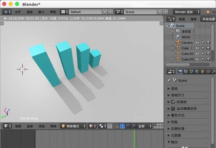Hide Cube.001 in the viewport

pyautogui.click(x=197, y=54)
